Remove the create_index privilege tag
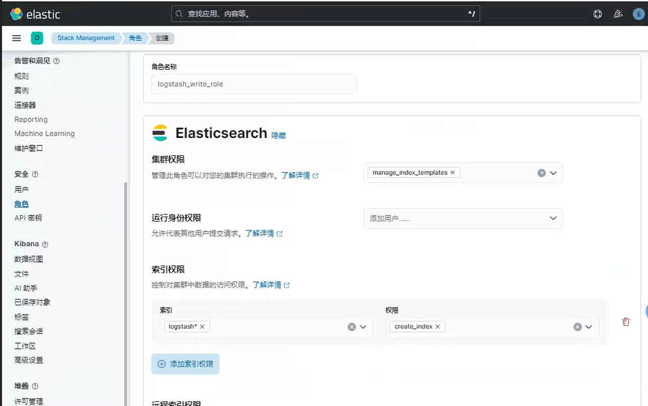 [x=438, y=327]
